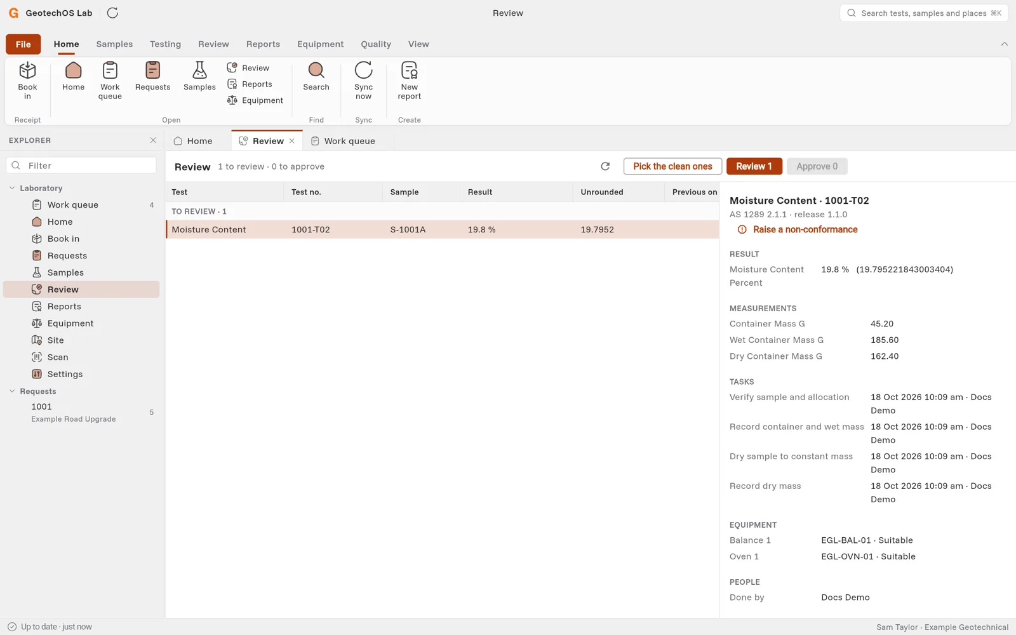1016x635 pixels.
Task: Refresh the review list
Action: (x=605, y=166)
